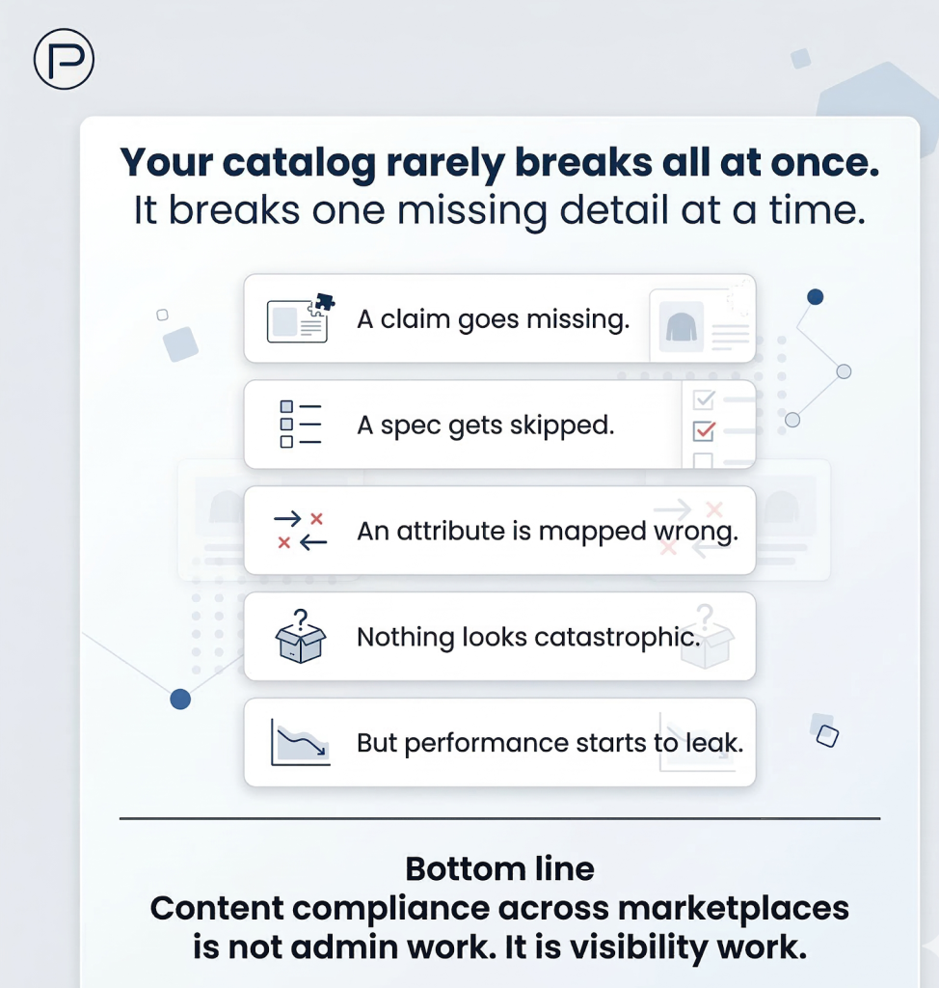Click the large blue dot at lower left
This screenshot has width=939, height=988.
[x=180, y=700]
